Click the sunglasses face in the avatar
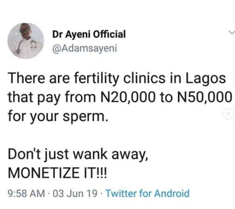This screenshot has width=235, height=209. coord(25,30)
